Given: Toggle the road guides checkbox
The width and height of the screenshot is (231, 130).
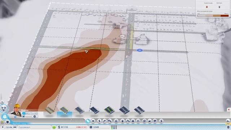Looking at the screenshot, I should click(x=23, y=116).
